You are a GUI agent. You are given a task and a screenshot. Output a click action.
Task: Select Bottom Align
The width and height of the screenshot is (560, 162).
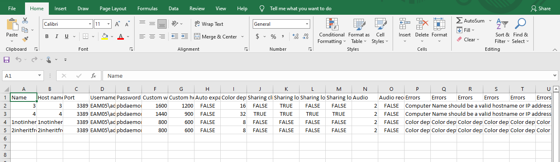(162, 24)
